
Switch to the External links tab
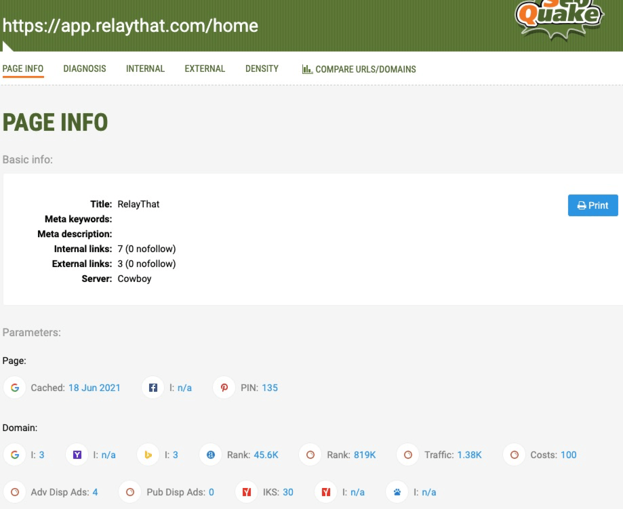point(205,68)
